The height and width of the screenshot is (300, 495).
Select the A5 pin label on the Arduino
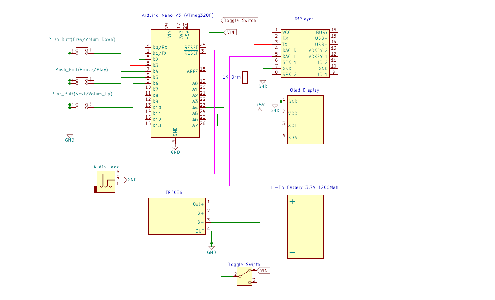tap(195, 114)
